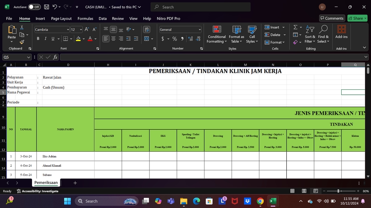Apply bold formatting to selected cell
This screenshot has height=208, width=371.
point(38,39)
